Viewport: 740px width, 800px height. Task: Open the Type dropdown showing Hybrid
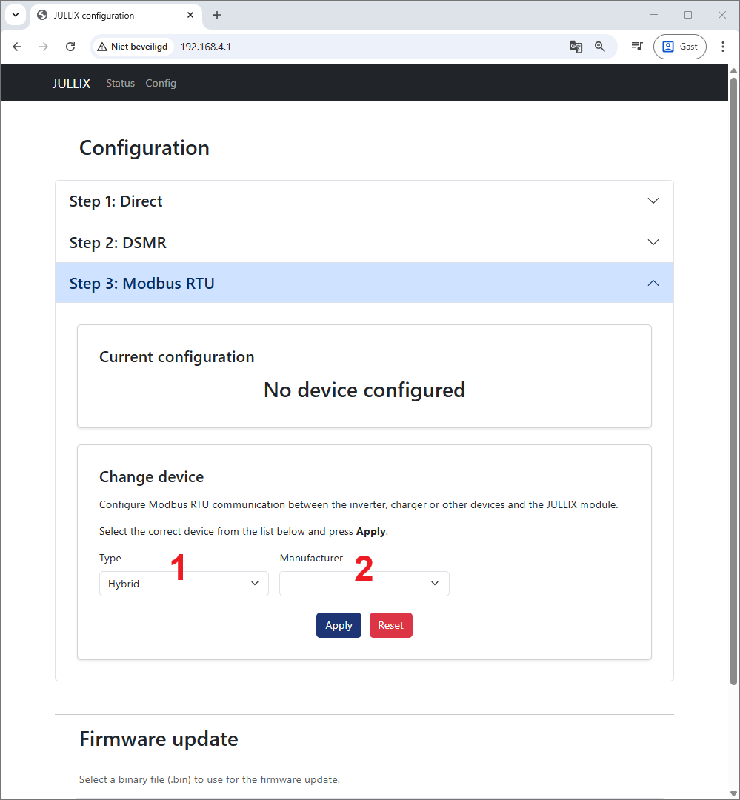pyautogui.click(x=184, y=584)
